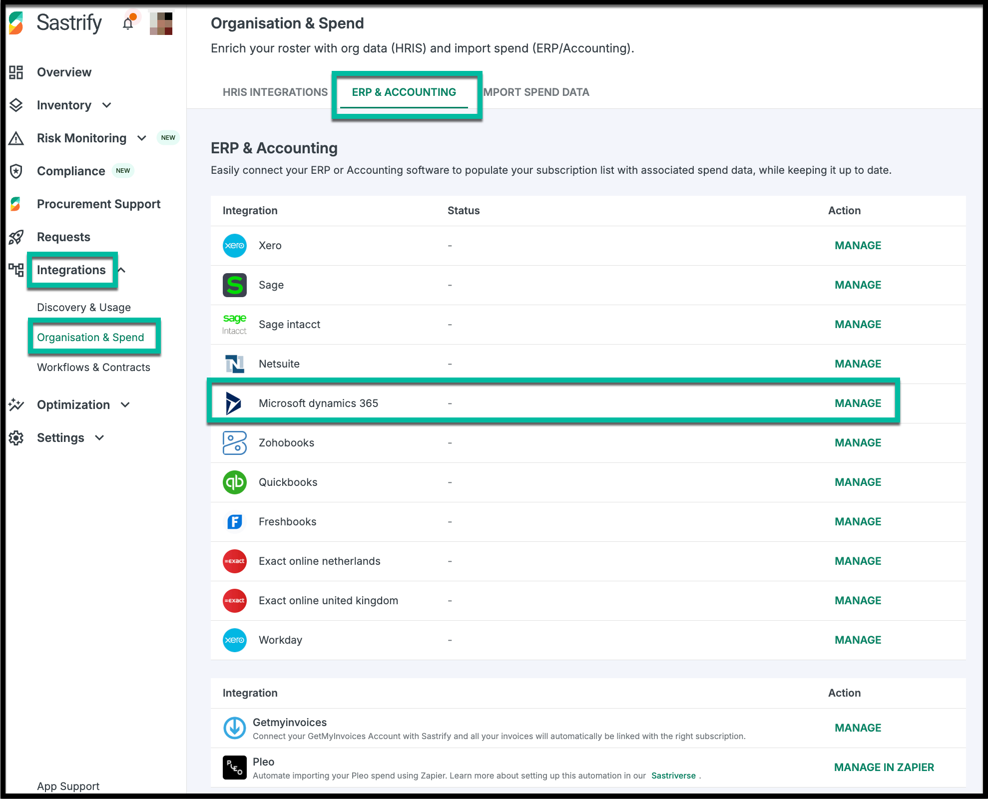
Task: Click the Risk Monitoring warning icon
Action: (16, 138)
